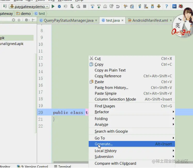Choose Paste from context menu

(132, 82)
